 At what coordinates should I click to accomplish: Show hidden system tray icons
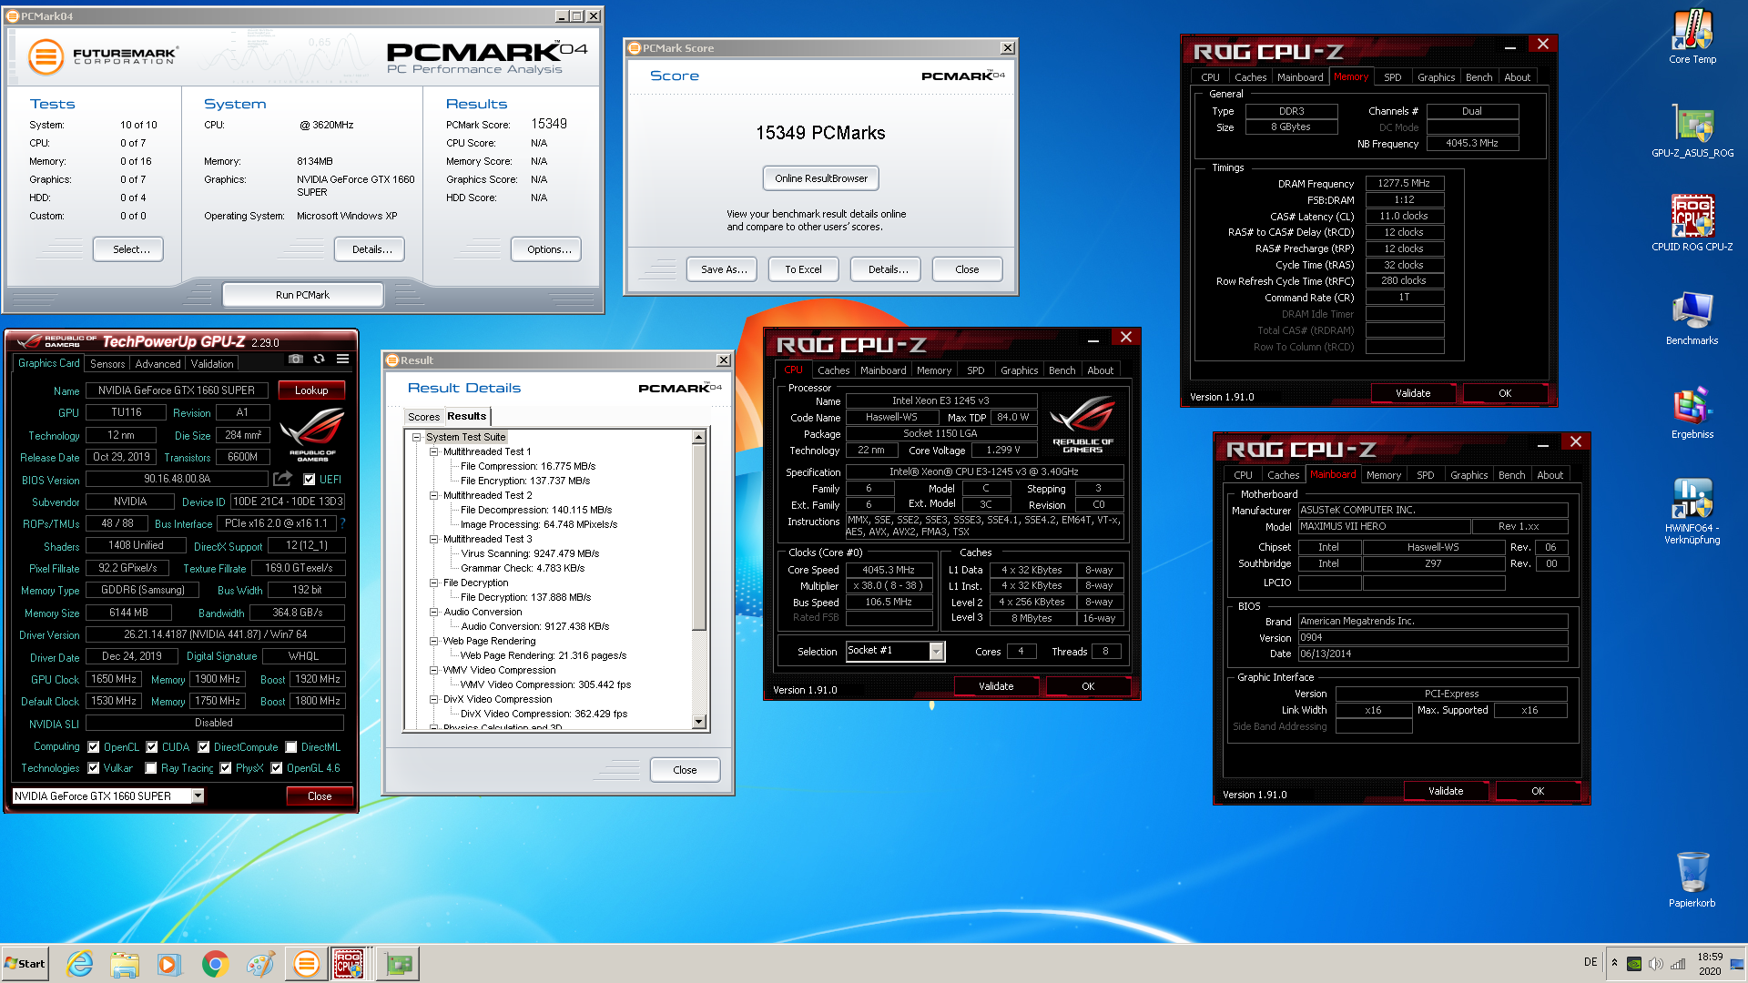click(1614, 963)
